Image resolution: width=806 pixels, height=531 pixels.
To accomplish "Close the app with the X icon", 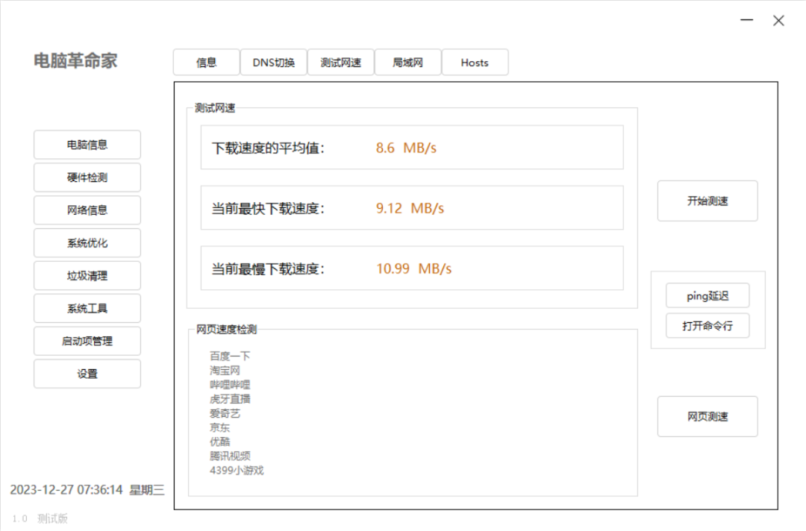I will click(778, 21).
